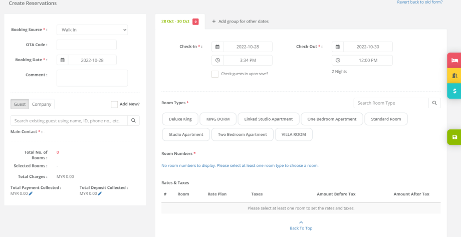Click the Check-In calendar icon
461x237 pixels.
click(217, 47)
